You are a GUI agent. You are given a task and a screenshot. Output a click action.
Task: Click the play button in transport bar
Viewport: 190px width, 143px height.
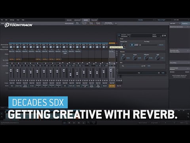click(x=74, y=123)
